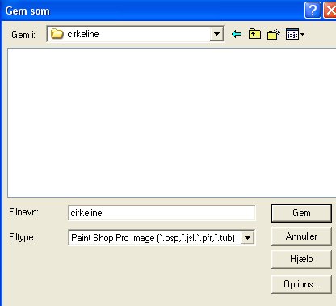Expand the Gem i folder dropdown arrow
This screenshot has height=306, width=336.
216,34
